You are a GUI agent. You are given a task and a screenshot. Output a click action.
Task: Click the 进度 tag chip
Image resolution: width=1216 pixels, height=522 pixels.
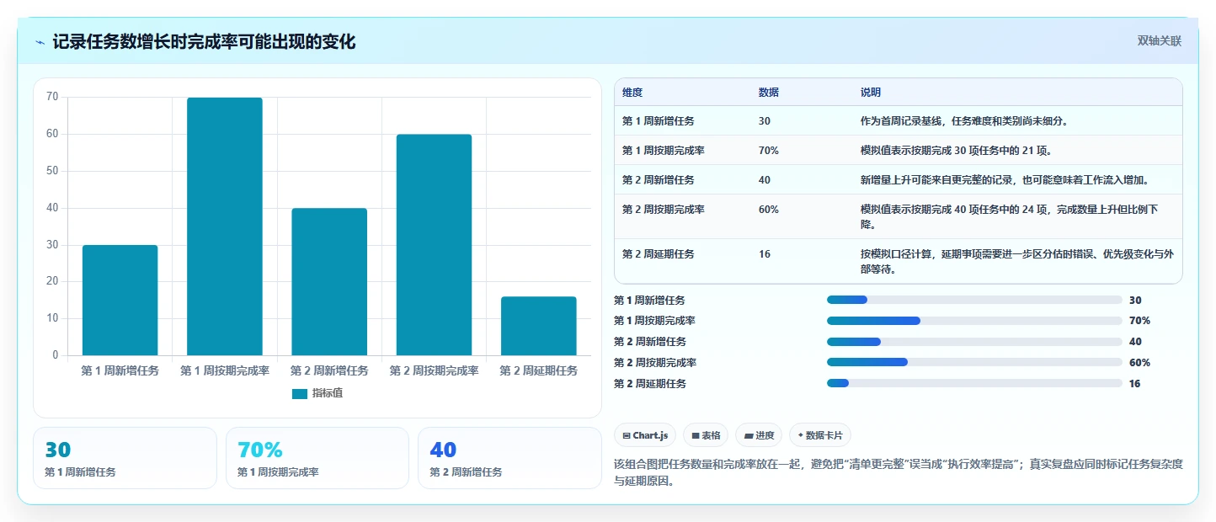(x=758, y=435)
